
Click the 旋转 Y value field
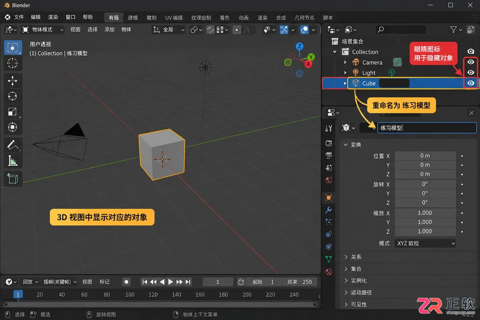coord(425,193)
